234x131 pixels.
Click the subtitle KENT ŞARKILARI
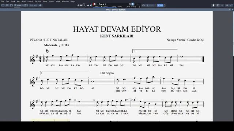[117, 36]
